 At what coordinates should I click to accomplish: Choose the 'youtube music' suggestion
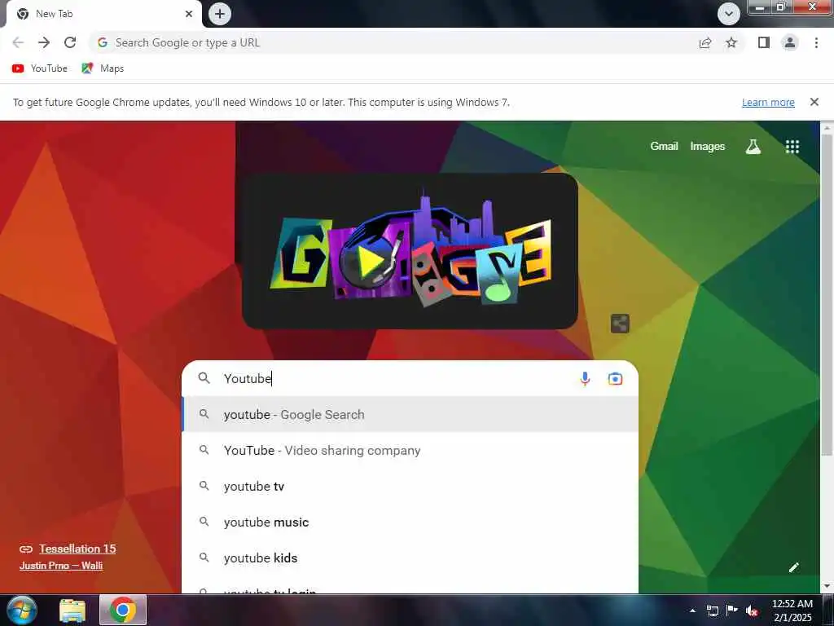tap(410, 522)
